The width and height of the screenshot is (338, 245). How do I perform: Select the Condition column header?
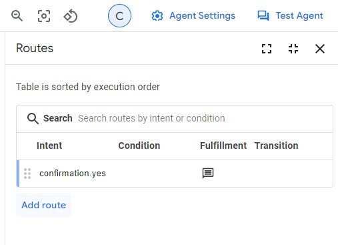point(139,146)
